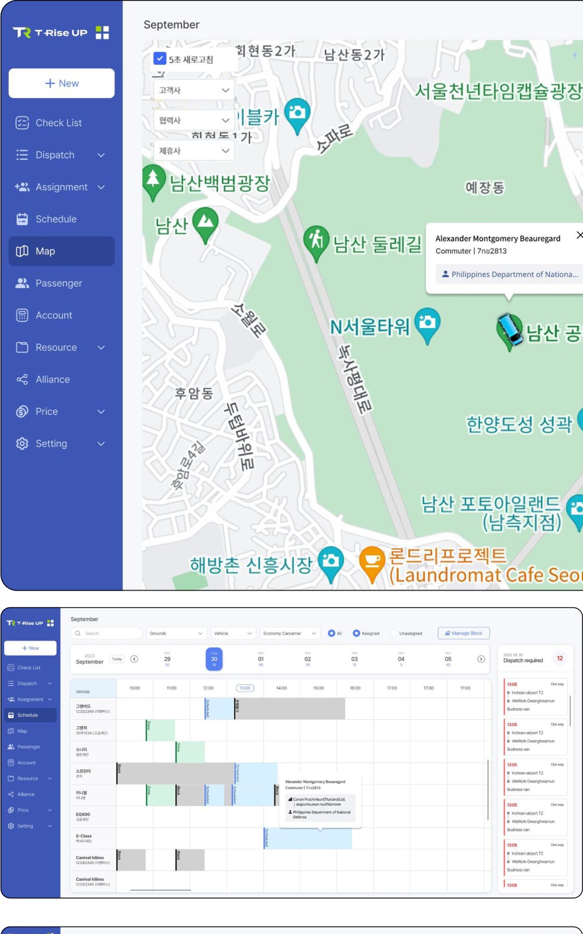This screenshot has height=934, width=583.
Task: Select the All radio button in the schedule view
Action: (x=331, y=633)
